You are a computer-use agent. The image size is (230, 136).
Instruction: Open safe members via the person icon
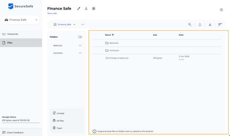coord(86,9)
